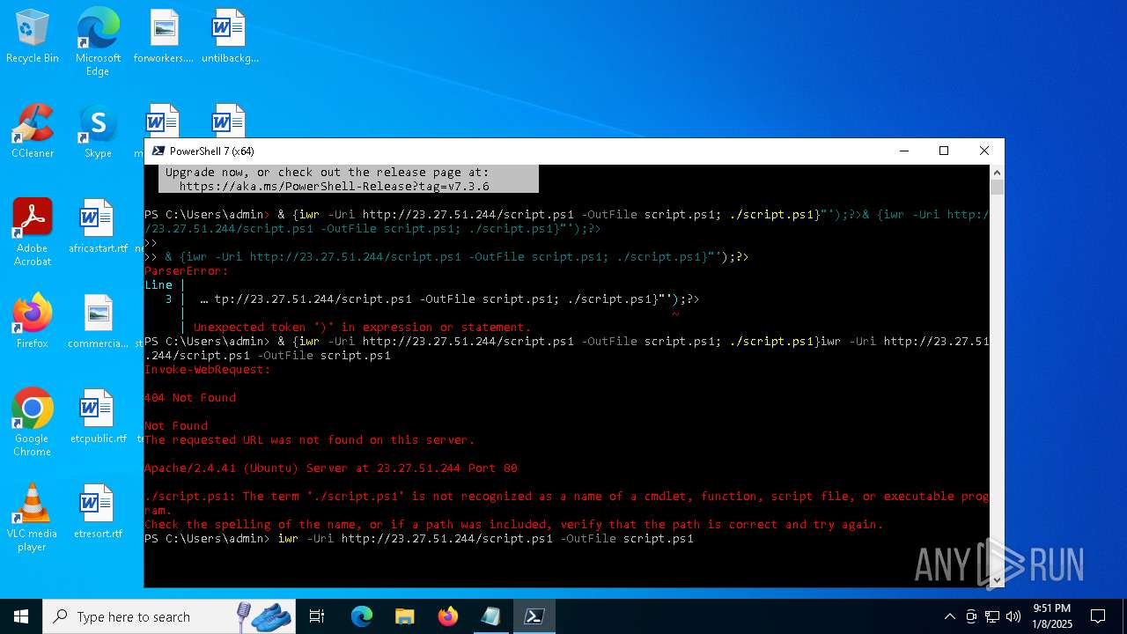Open Task View on the taskbar
The image size is (1127, 634).
click(x=317, y=616)
